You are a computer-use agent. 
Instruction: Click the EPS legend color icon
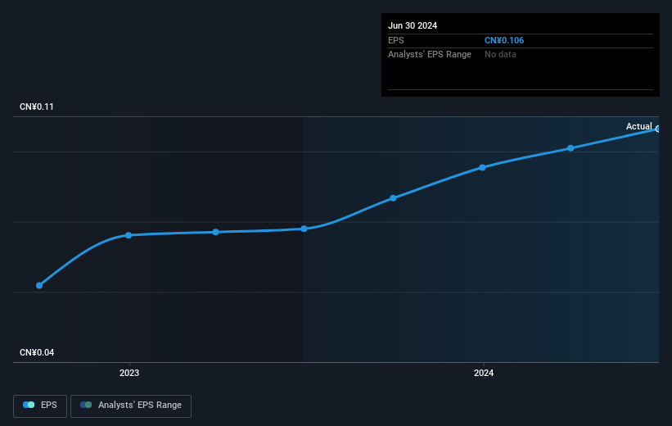[x=29, y=405]
